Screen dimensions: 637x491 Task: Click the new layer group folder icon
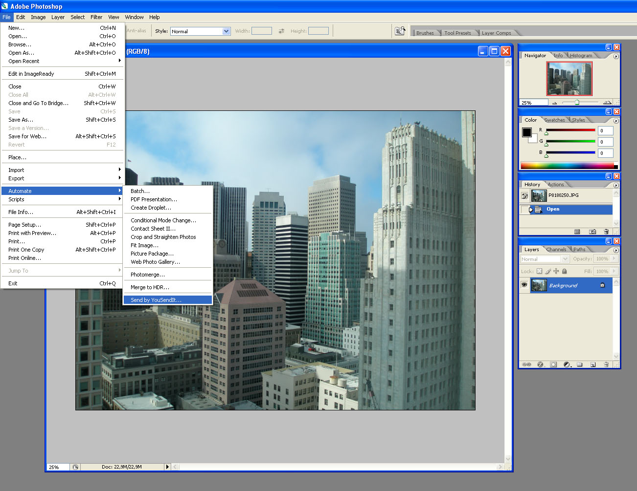tap(579, 364)
